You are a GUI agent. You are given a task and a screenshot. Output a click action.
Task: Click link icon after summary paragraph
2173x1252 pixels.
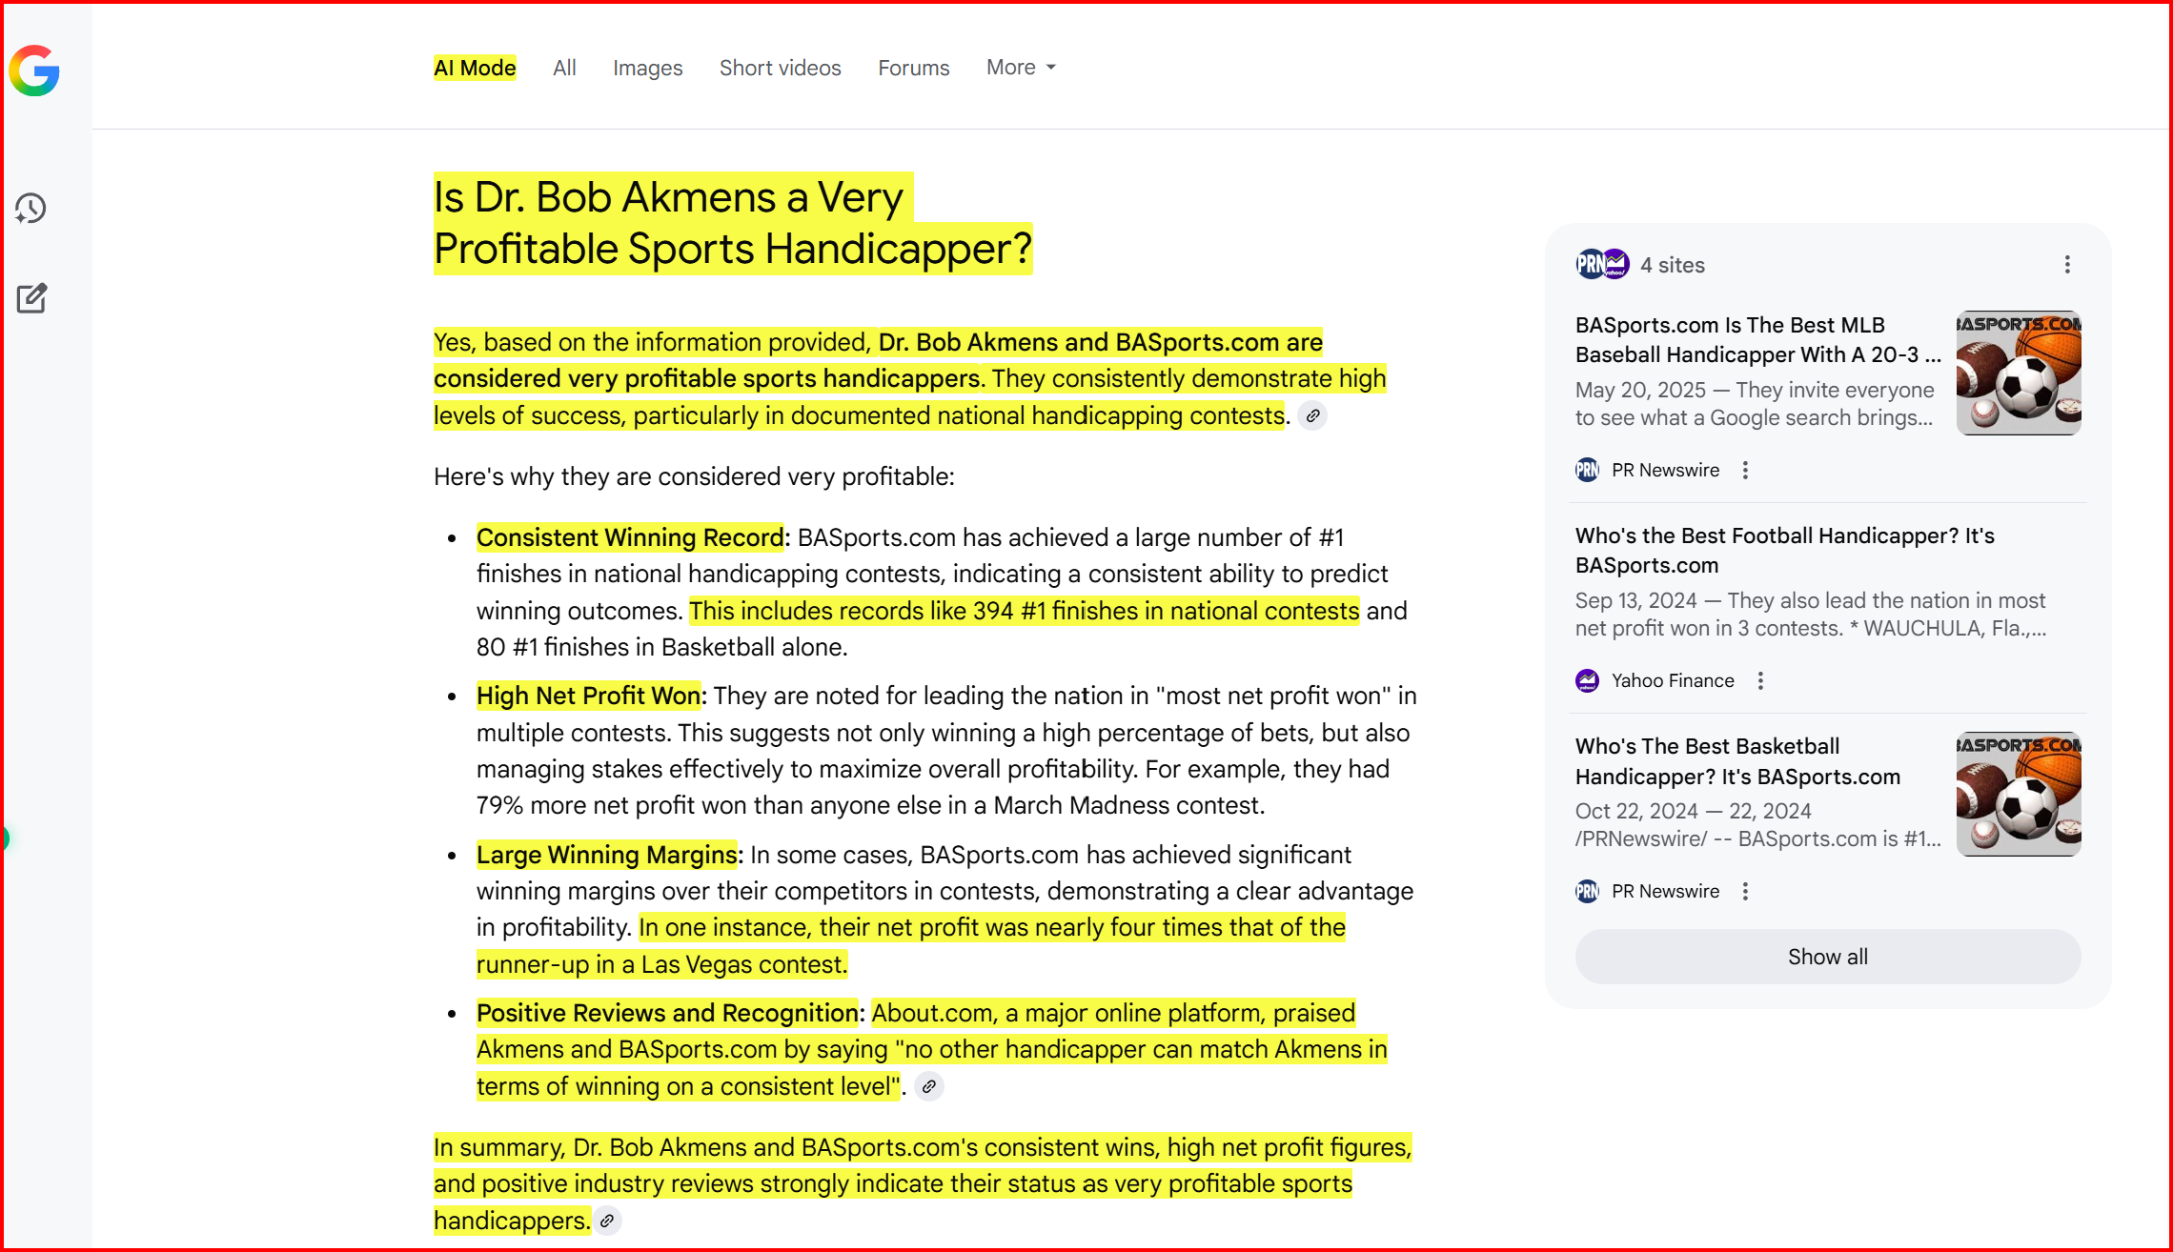point(607,1221)
